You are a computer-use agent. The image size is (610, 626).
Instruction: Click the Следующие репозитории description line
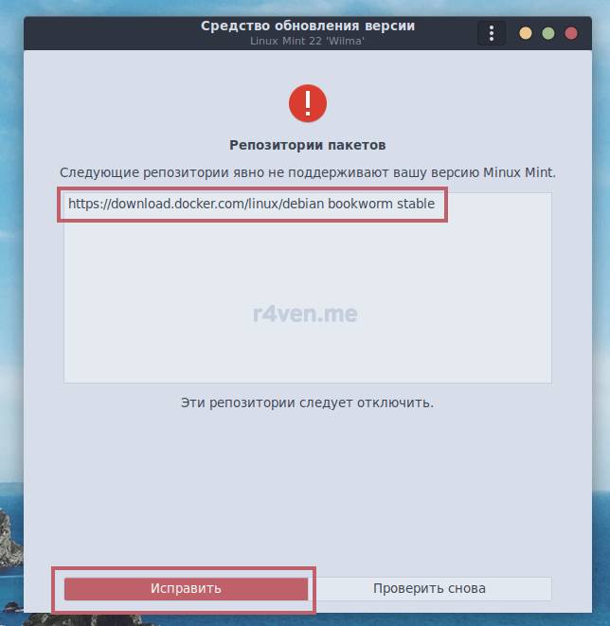coord(308,172)
